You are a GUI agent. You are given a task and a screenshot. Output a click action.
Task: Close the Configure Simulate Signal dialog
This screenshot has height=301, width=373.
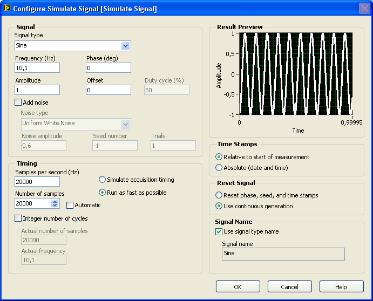click(364, 9)
